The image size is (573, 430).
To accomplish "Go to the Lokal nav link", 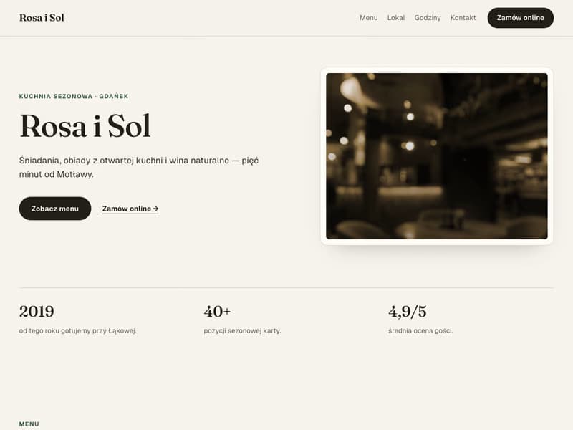I will pos(396,17).
